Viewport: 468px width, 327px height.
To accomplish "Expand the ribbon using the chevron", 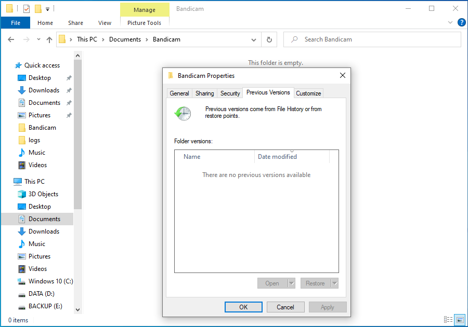I will point(450,22).
